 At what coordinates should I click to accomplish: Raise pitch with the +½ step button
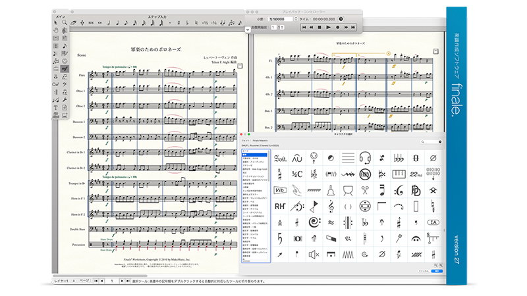coord(205,23)
